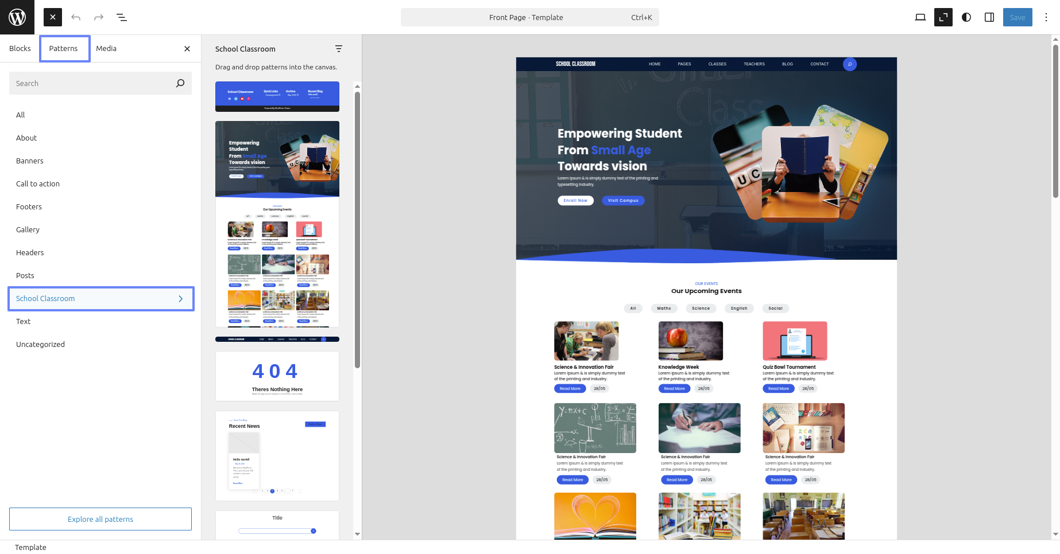Close the inserter panel with X
This screenshot has width=1060, height=554.
pyautogui.click(x=187, y=49)
